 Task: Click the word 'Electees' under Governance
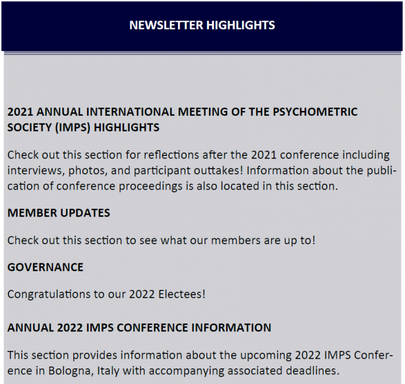[x=182, y=294]
